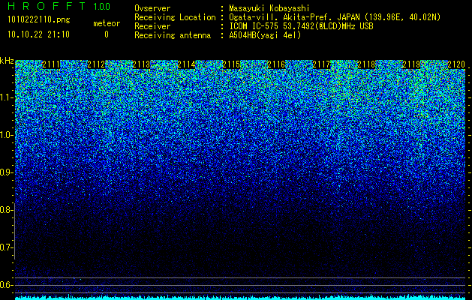Click the meteor label

(107, 23)
